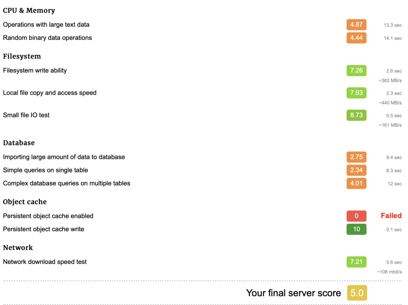
Task: Select the 7.26 filesystem write score
Action: pyautogui.click(x=356, y=70)
